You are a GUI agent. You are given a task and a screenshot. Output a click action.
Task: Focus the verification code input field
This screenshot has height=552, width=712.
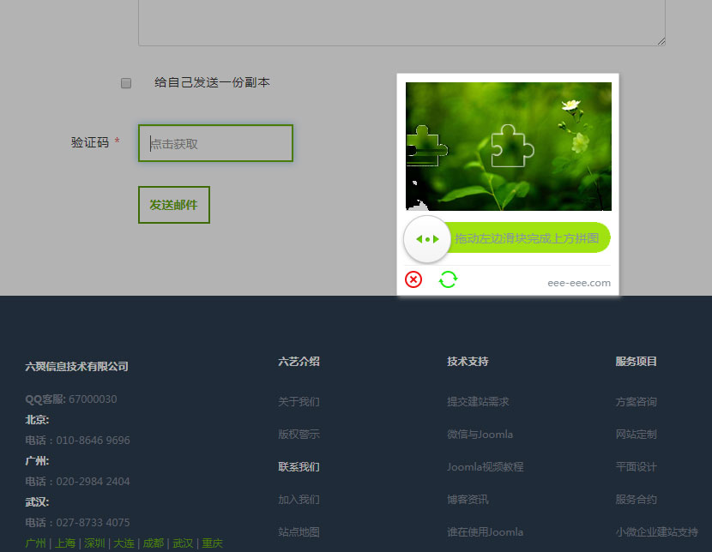[215, 143]
